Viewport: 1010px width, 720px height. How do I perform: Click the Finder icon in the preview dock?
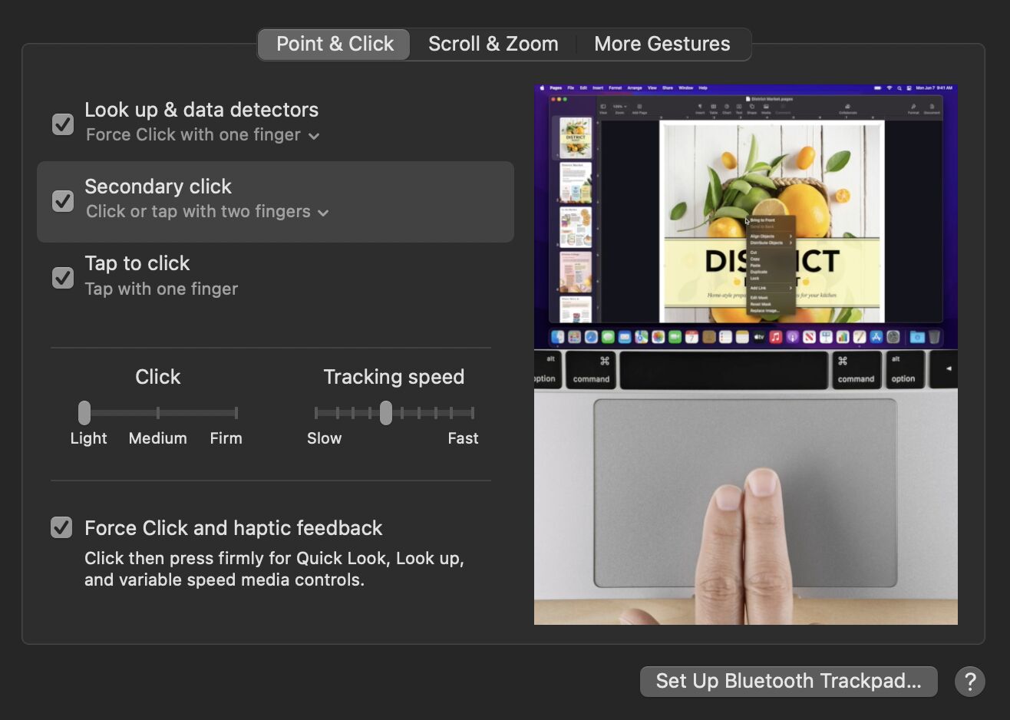click(x=558, y=337)
